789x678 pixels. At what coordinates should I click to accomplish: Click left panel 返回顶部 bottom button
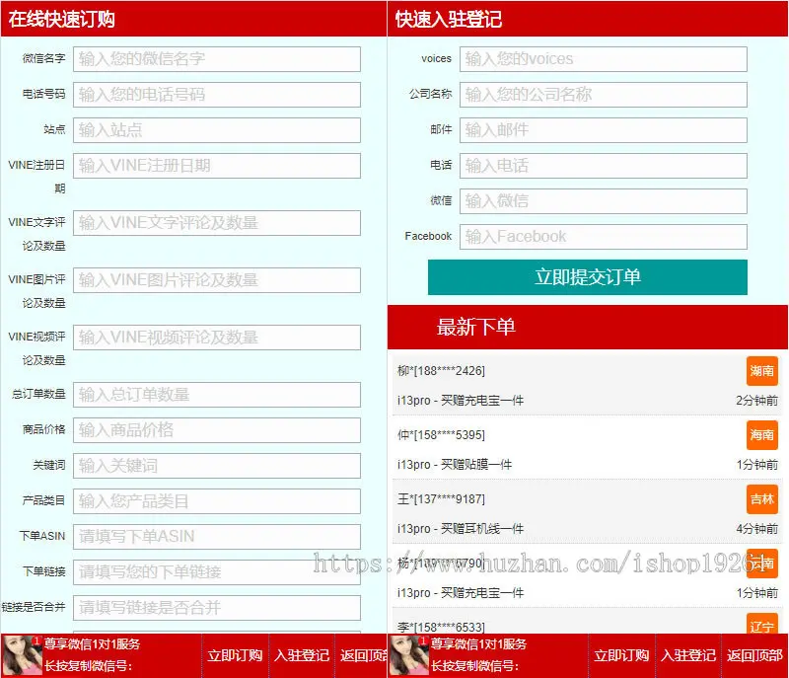coord(363,655)
